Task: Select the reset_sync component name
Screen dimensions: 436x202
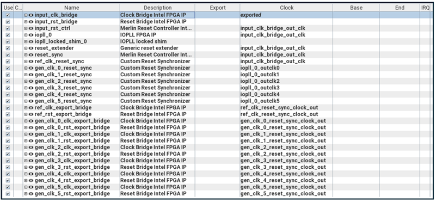Action: (x=48, y=55)
